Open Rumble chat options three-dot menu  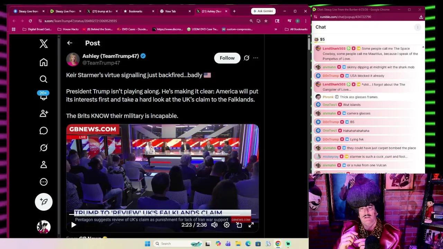418,27
